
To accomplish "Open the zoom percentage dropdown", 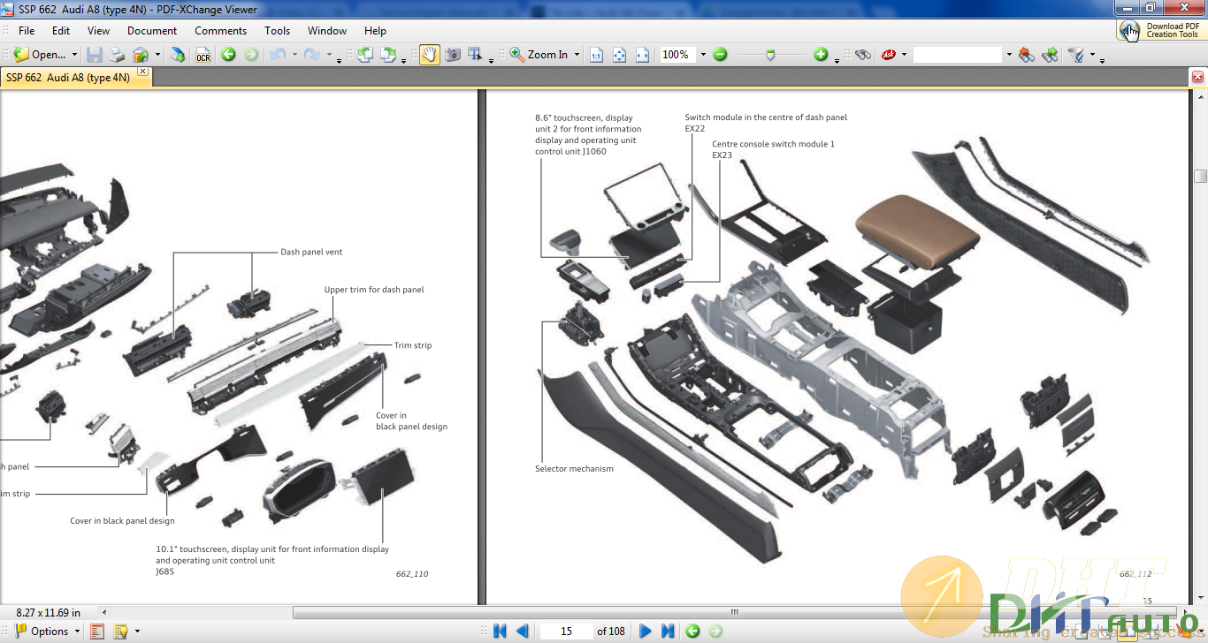I will (x=703, y=55).
